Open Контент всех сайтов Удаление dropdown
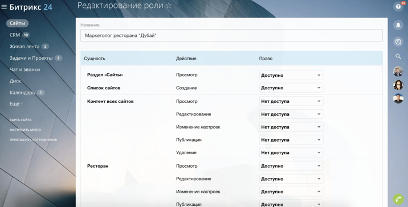This screenshot has width=408, height=207. pyautogui.click(x=291, y=153)
